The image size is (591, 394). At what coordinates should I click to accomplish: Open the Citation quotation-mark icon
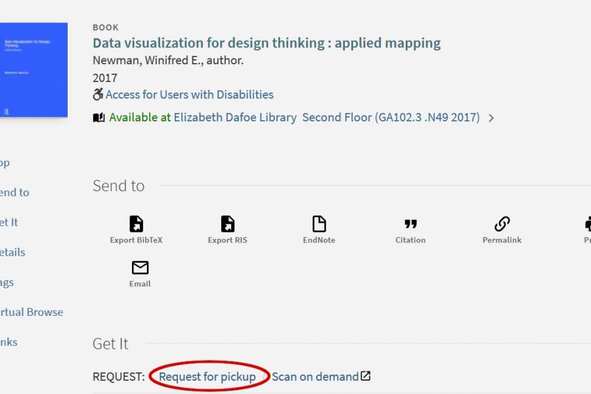(x=410, y=225)
